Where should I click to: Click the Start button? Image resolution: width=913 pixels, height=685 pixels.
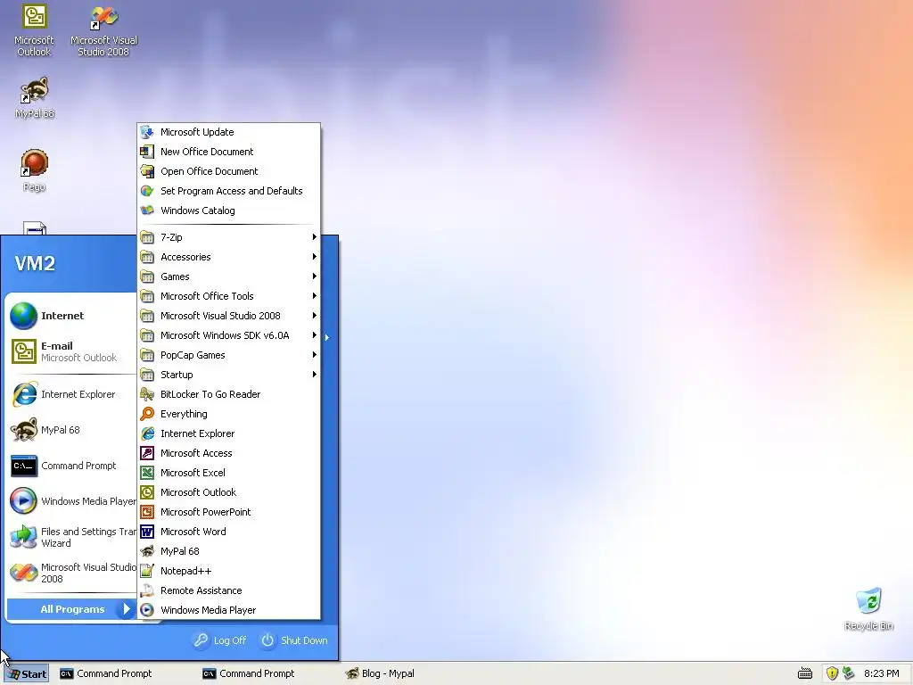point(25,674)
